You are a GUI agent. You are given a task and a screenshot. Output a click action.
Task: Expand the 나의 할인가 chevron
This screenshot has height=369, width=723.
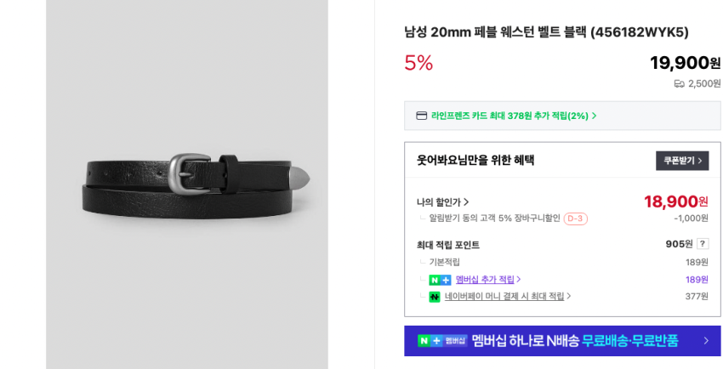point(466,202)
